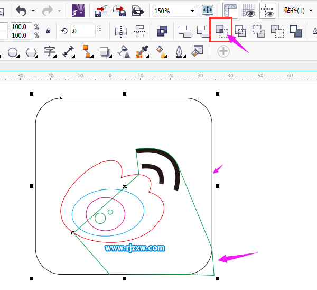
Task: Click the rotation angle field
Action: coord(83,31)
